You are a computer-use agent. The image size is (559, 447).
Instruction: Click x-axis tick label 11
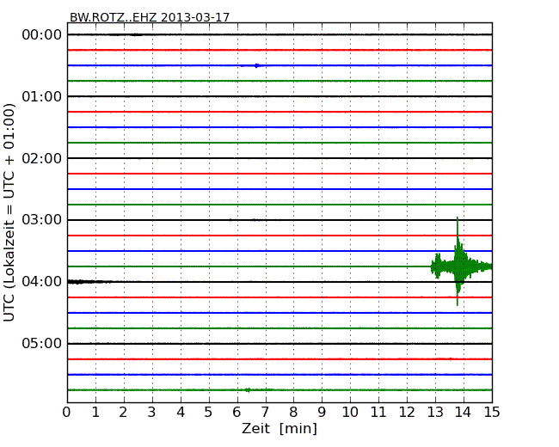[378, 413]
